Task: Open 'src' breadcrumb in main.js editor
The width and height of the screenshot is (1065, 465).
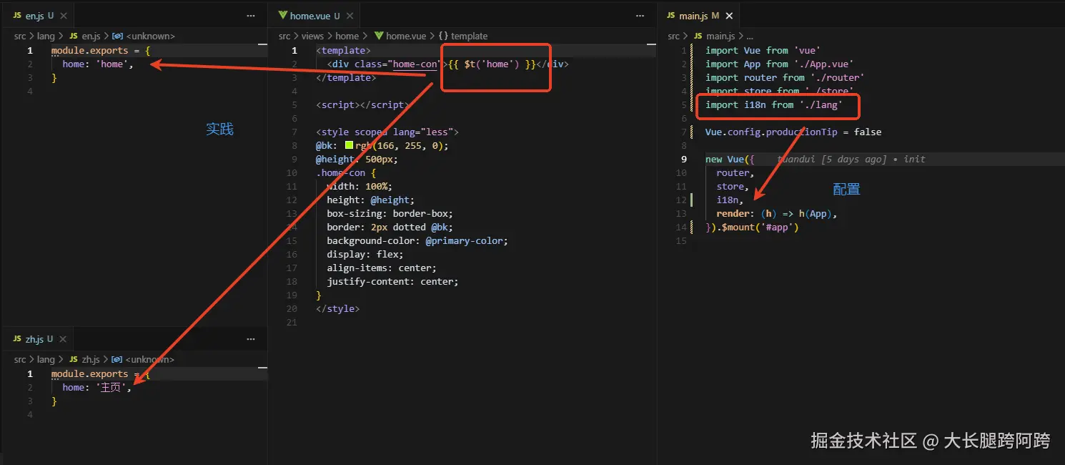Action: (x=674, y=36)
